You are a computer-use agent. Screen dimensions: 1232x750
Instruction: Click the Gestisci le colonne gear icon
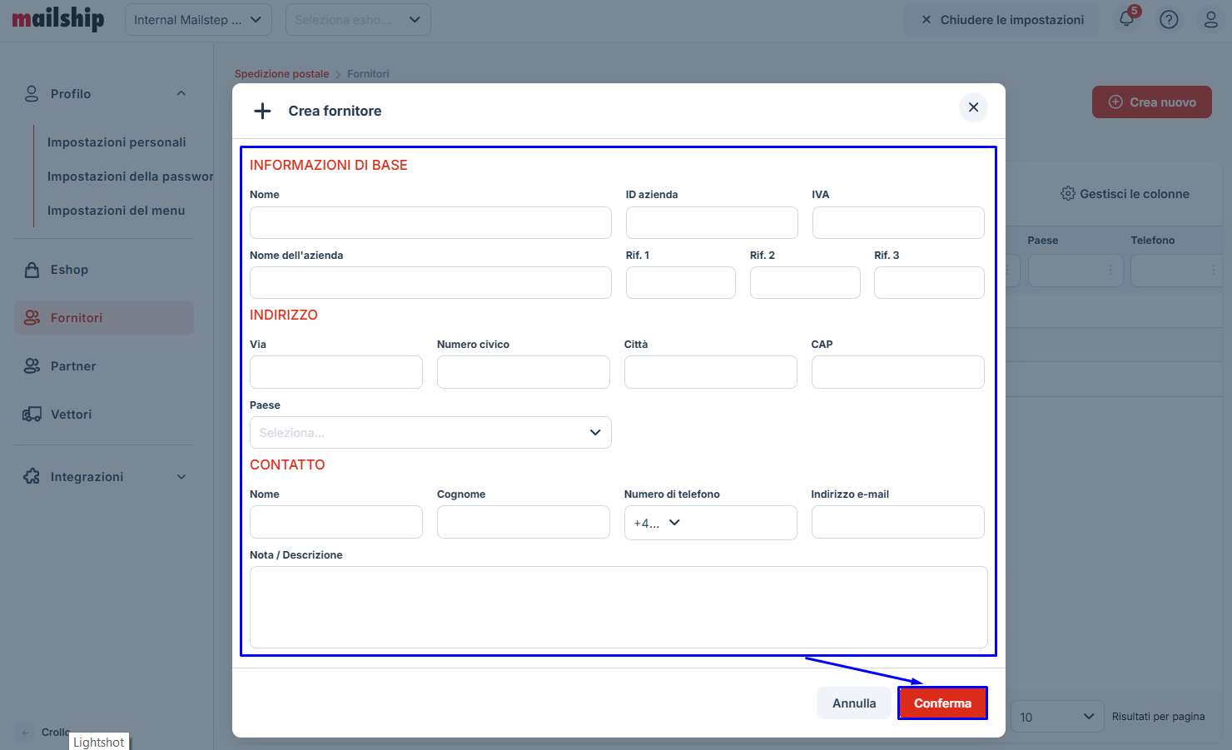(x=1067, y=194)
